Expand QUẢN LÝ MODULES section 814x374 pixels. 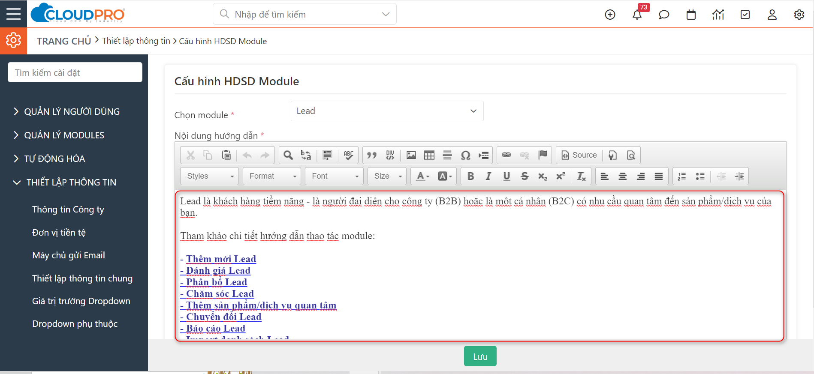pos(59,135)
